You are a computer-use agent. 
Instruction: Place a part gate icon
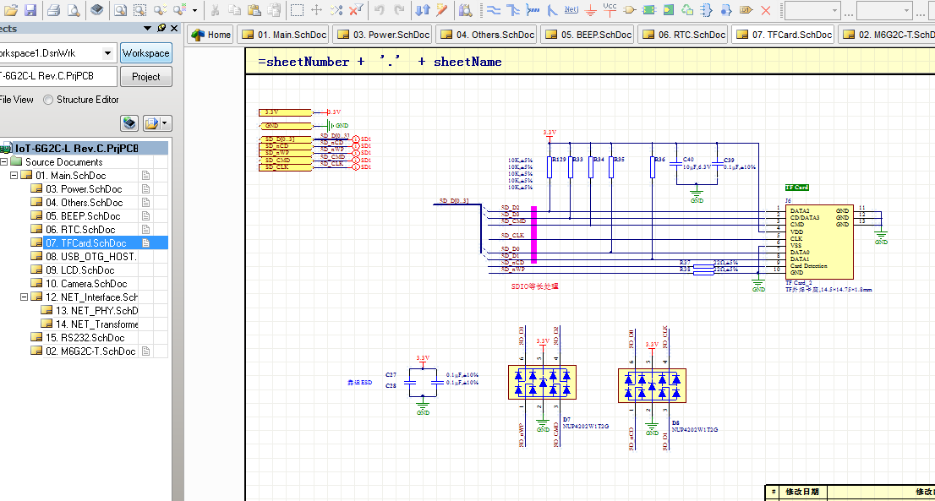pos(630,9)
